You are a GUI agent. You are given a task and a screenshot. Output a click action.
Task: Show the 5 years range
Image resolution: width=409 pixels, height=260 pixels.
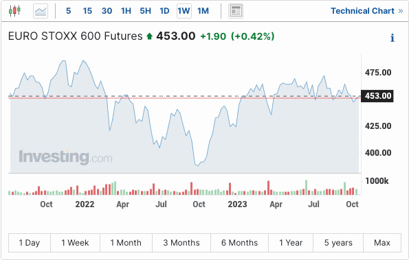coord(338,243)
